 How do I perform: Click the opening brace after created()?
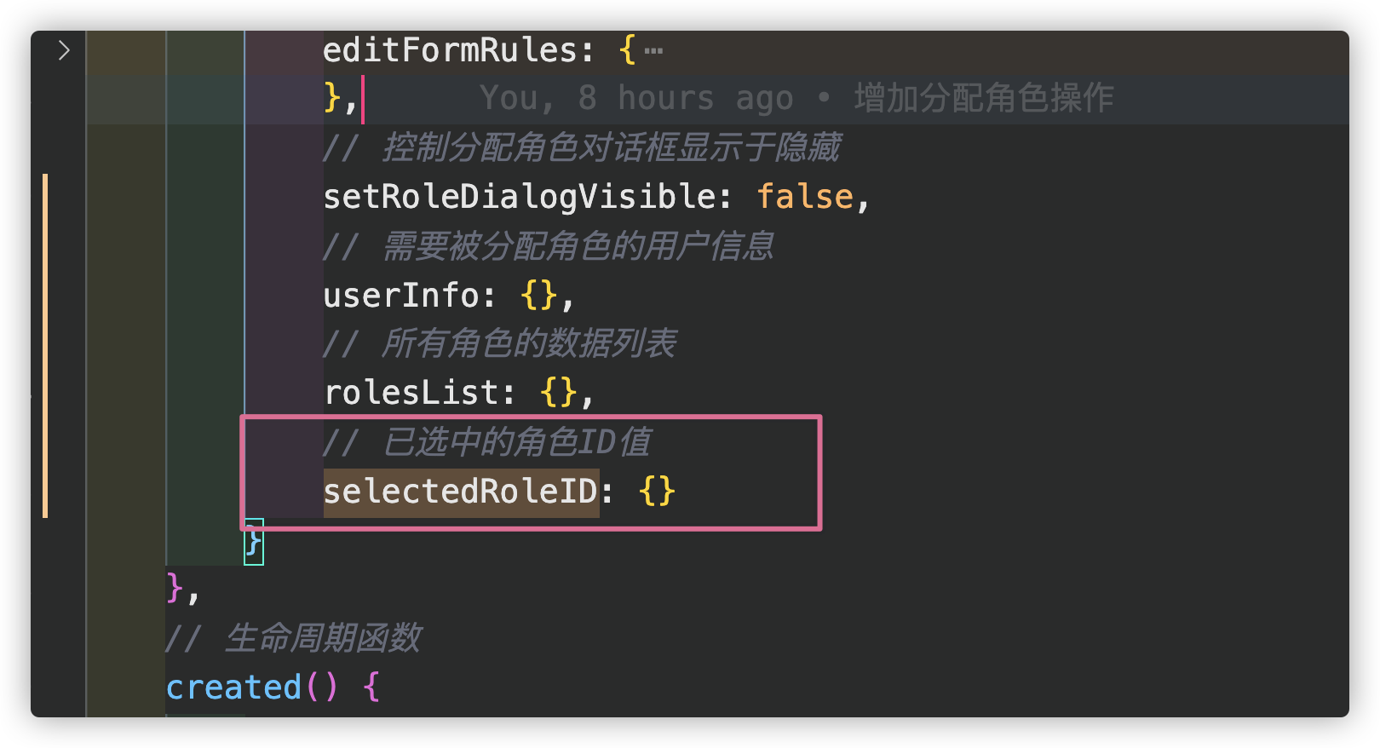371,688
